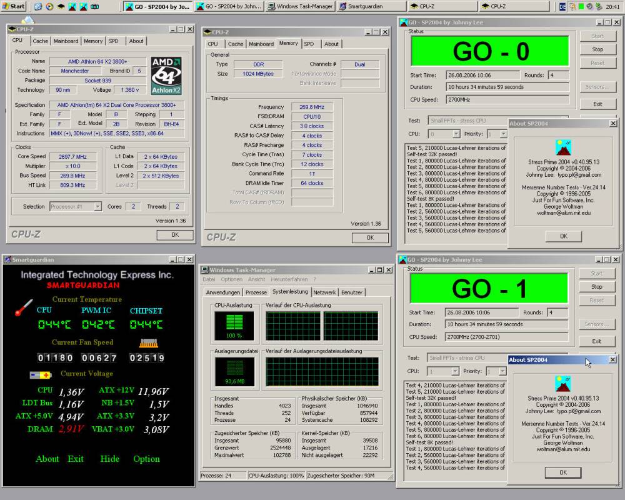Open Internet Explorer from quick launch
Viewport: 625px width, 500px height.
tap(38, 6)
